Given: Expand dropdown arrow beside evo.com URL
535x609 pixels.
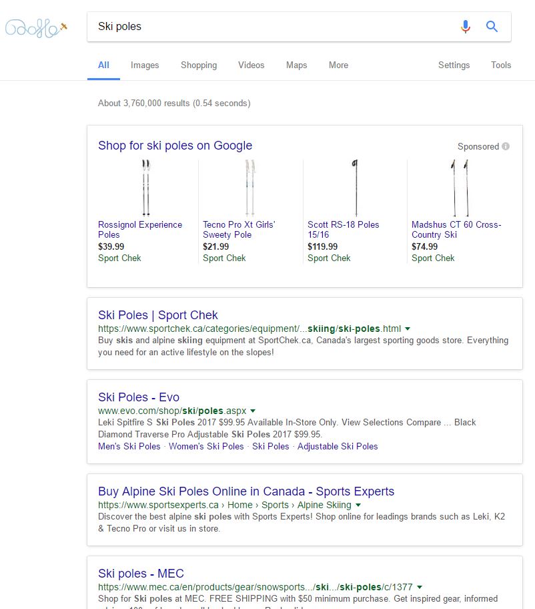Looking at the screenshot, I should pos(253,411).
